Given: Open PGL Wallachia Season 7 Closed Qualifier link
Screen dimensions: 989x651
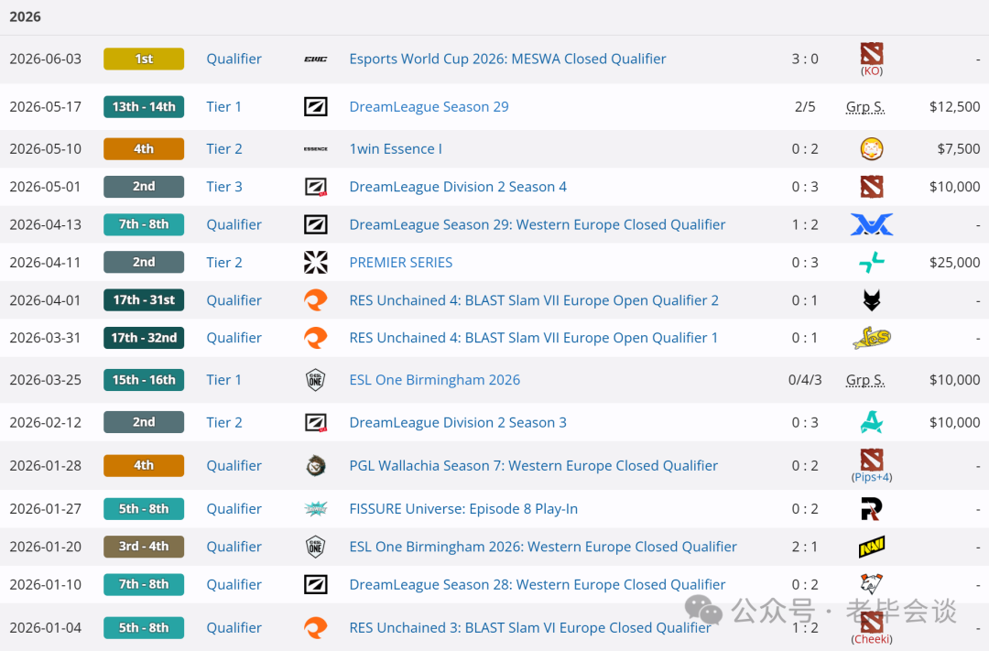Looking at the screenshot, I should coord(534,465).
